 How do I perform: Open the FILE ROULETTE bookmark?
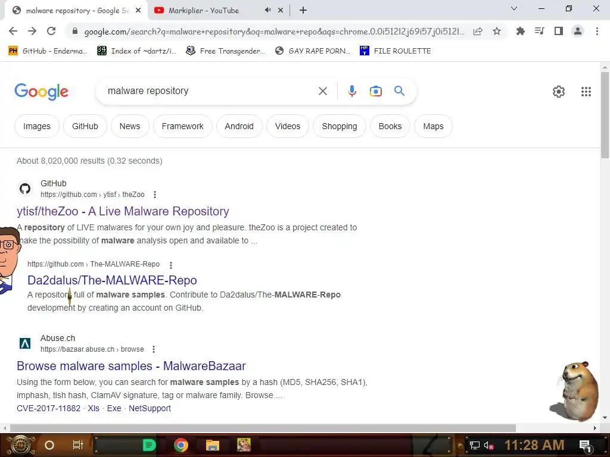pos(396,51)
